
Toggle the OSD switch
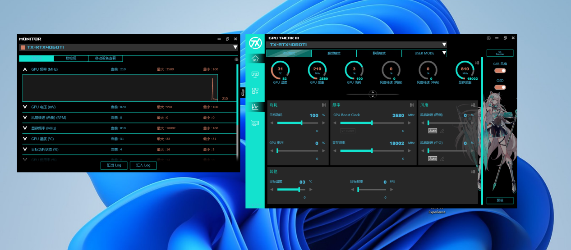[500, 87]
